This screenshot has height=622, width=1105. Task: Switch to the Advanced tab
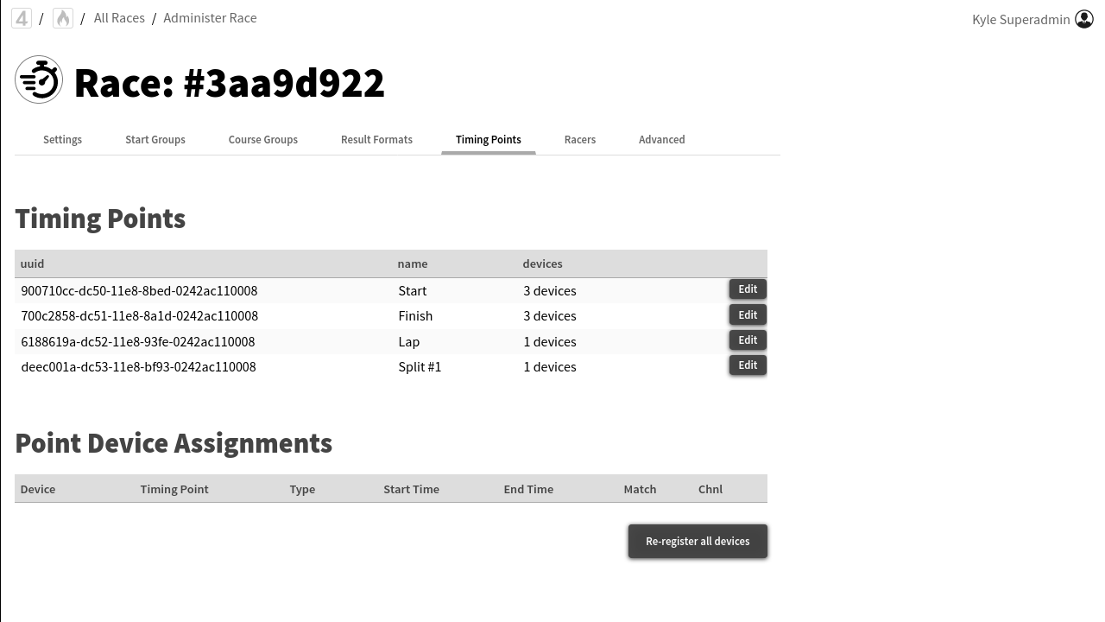[662, 140]
